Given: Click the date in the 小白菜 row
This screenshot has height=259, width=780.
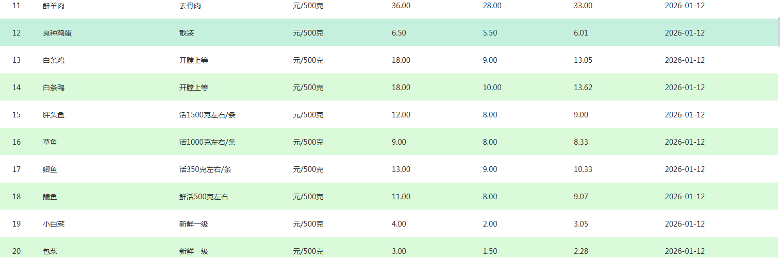Looking at the screenshot, I should tap(685, 224).
